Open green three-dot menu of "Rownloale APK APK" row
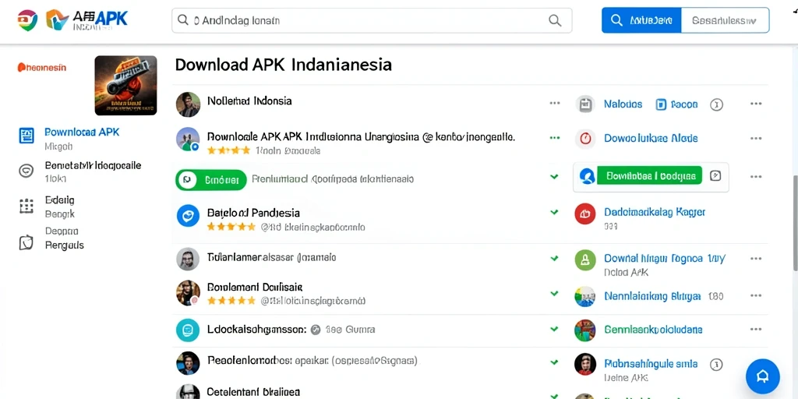Image resolution: width=798 pixels, height=399 pixels. pyautogui.click(x=555, y=137)
